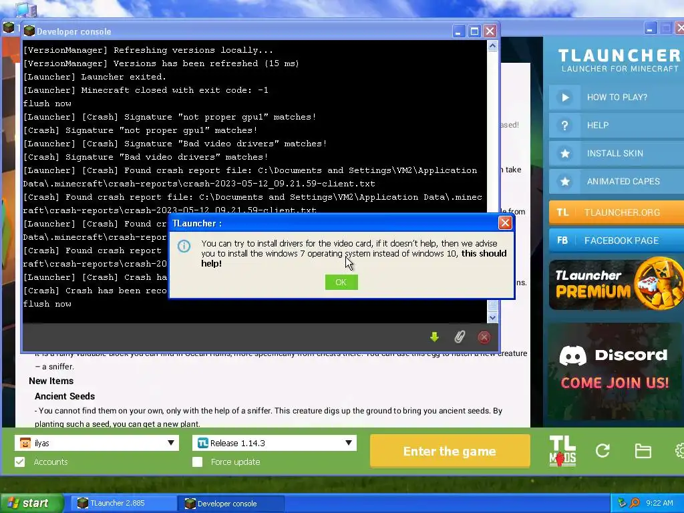Open Install Skin link
This screenshot has width=684, height=513.
point(617,153)
